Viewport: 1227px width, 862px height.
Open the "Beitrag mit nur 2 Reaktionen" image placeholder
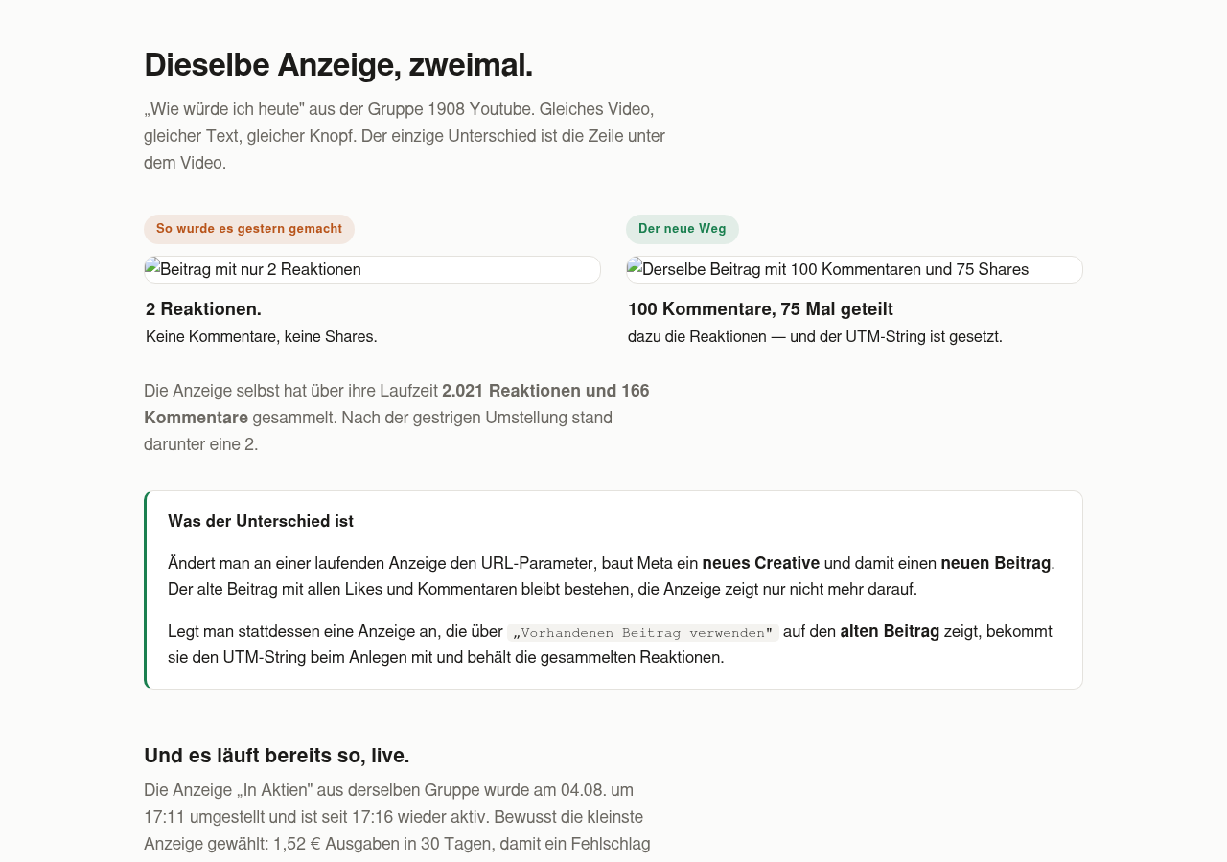tap(372, 269)
